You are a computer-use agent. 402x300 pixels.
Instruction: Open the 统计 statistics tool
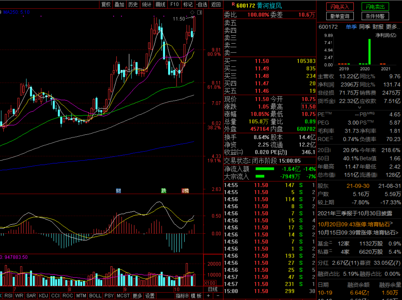click(147, 4)
